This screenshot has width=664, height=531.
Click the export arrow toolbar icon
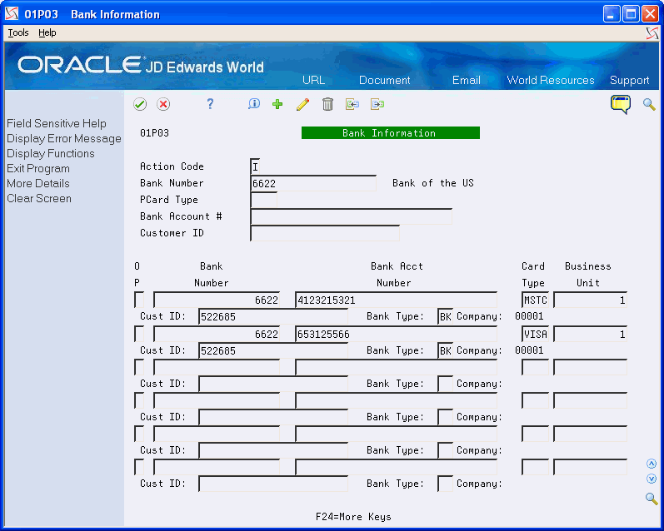(x=377, y=104)
